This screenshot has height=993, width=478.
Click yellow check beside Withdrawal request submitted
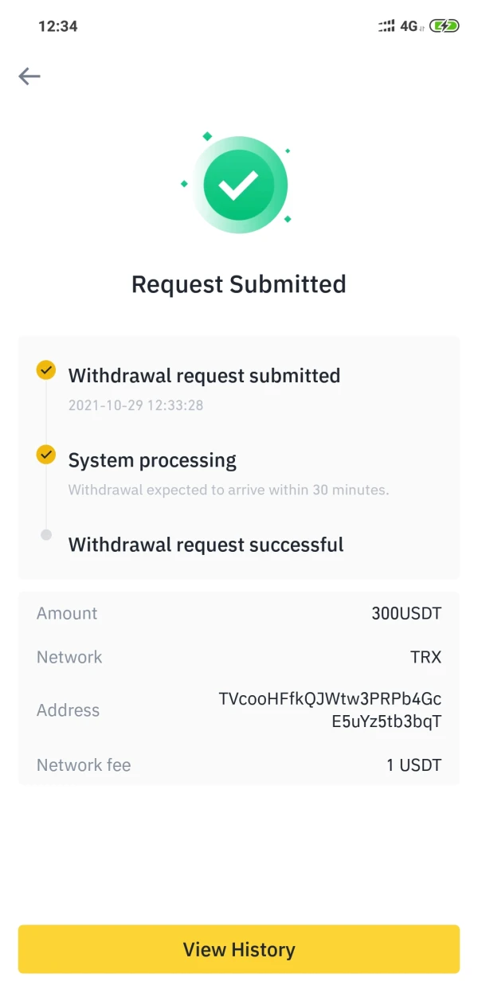click(x=46, y=369)
